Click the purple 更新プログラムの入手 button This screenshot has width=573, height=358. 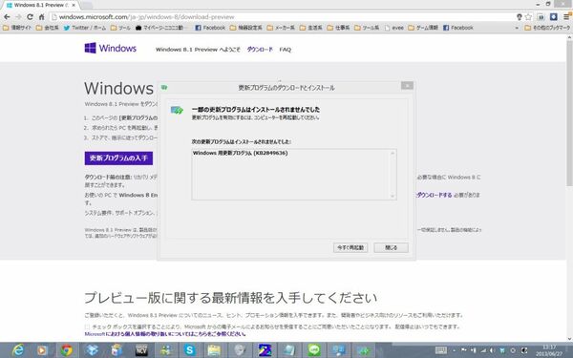118,158
